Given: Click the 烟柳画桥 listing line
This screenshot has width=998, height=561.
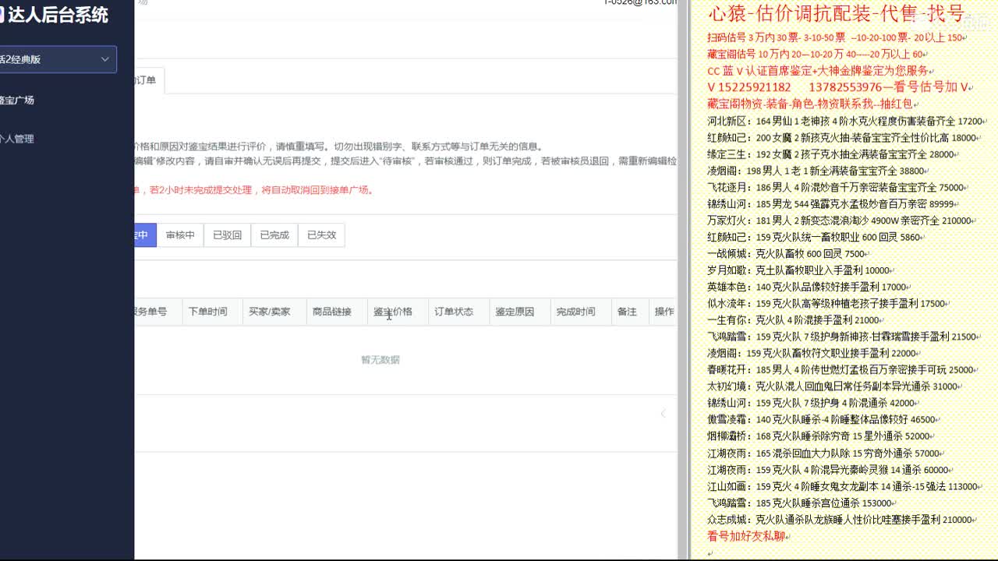Looking at the screenshot, I should pyautogui.click(x=821, y=436).
